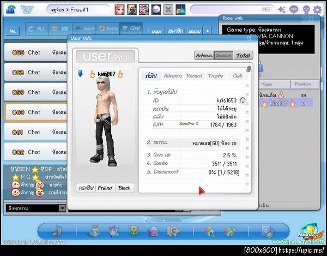The height and width of the screenshot is (256, 327).
Task: Open the settings gear icon
Action: (x=317, y=10)
